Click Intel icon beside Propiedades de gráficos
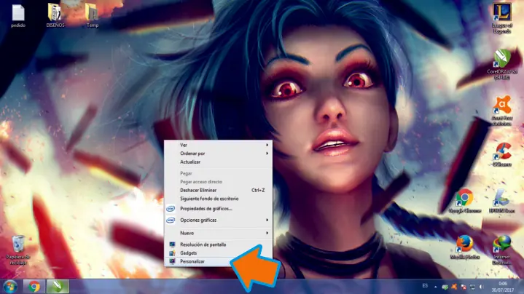Image resolution: width=524 pixels, height=294 pixels. 171,209
